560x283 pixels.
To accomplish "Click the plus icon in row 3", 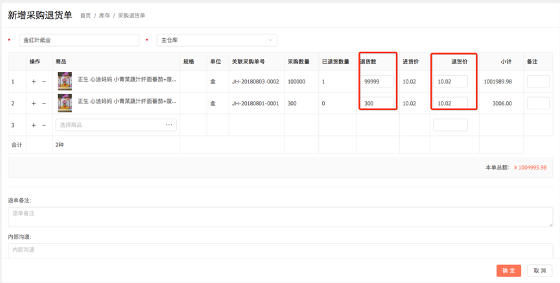I will point(34,125).
